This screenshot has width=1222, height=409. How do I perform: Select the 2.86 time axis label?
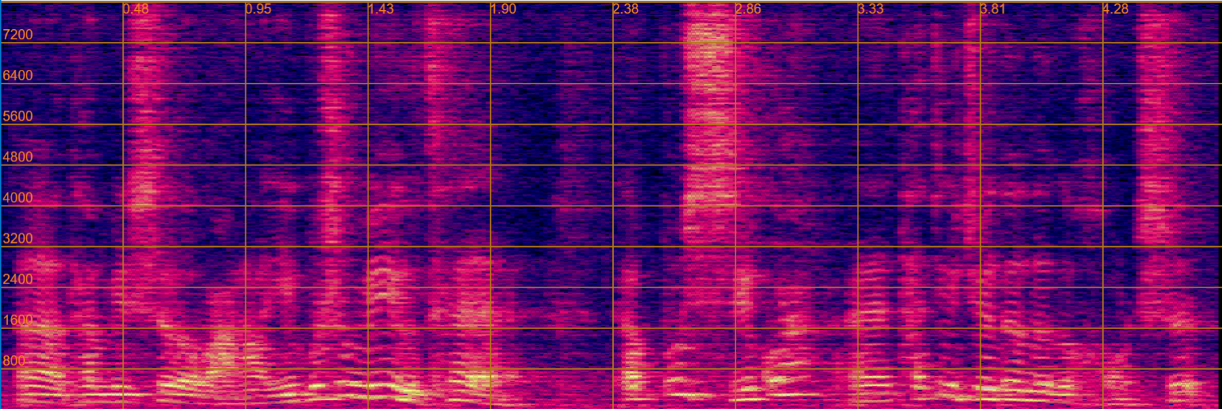(x=748, y=9)
